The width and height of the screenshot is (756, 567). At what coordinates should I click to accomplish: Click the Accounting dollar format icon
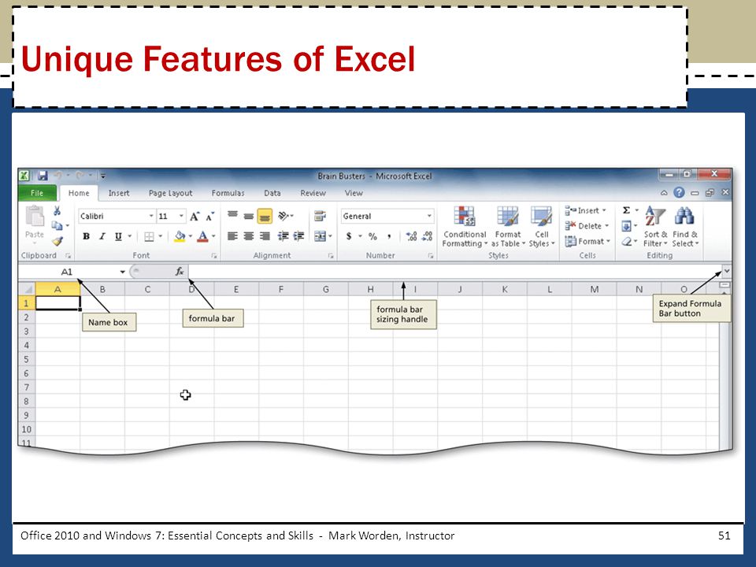[349, 236]
